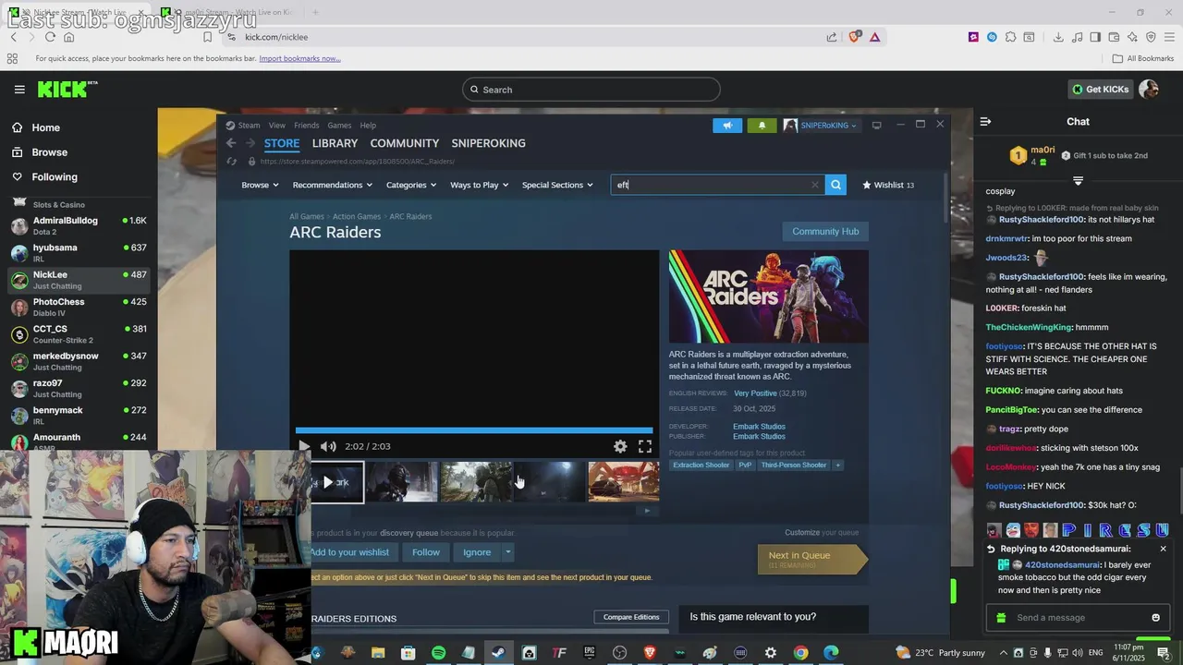The image size is (1183, 665).
Task: Open the SNIPEROKING account dropdown
Action: pos(821,126)
